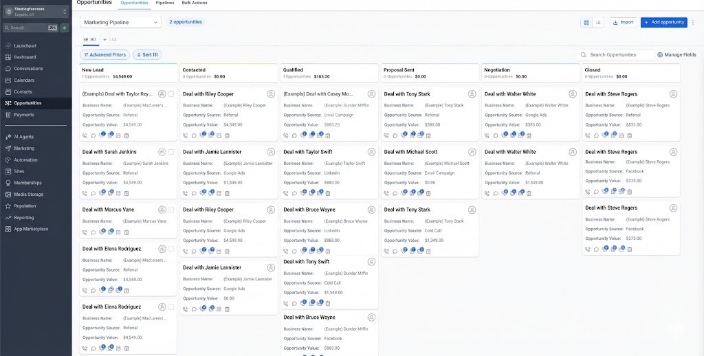Open the Marketing sidebar icon
The height and width of the screenshot is (356, 704).
coord(8,148)
